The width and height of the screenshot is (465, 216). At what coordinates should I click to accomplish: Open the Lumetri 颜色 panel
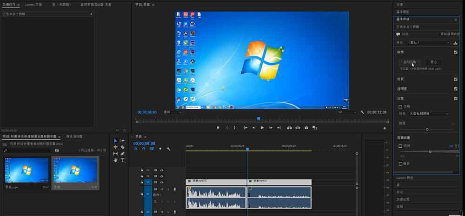click(405, 178)
